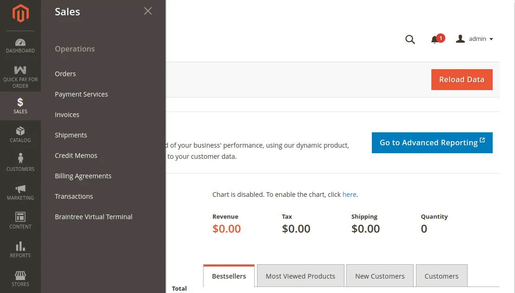Open the notifications bell icon
This screenshot has height=293, width=515.
[435, 39]
